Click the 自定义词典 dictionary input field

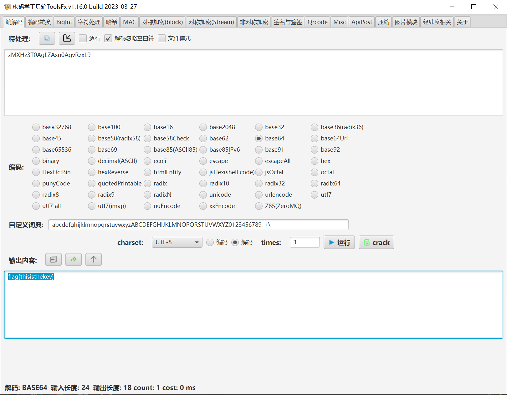point(198,225)
